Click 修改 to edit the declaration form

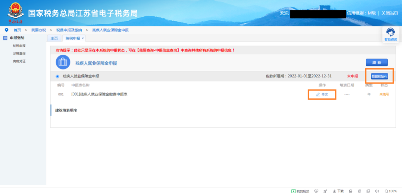(x=322, y=94)
